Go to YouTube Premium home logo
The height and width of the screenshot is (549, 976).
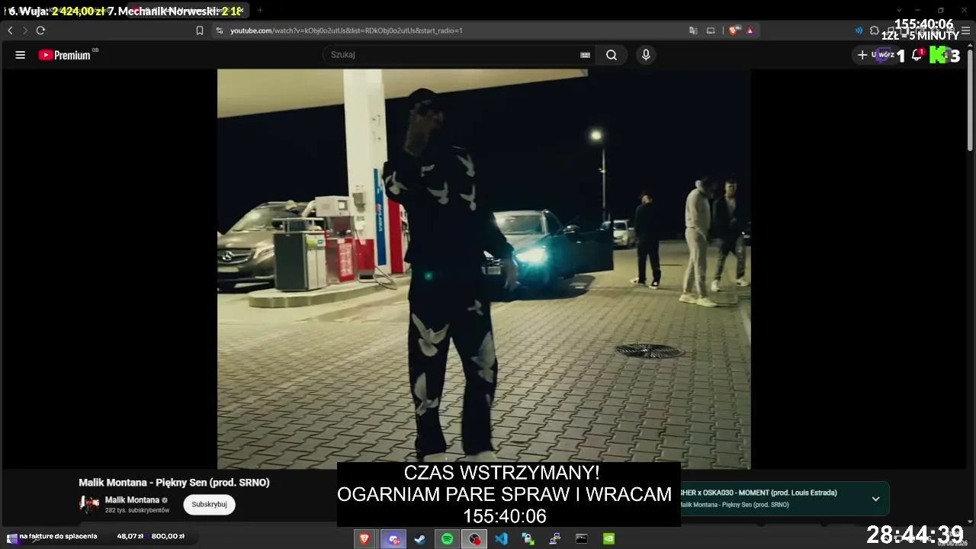(65, 55)
